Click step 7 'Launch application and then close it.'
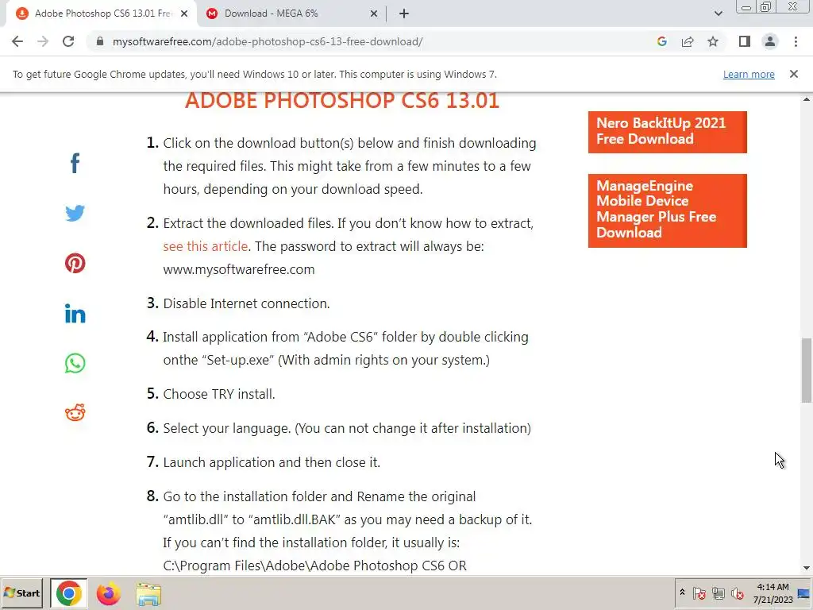Screen dimensions: 813x610 pos(272,462)
